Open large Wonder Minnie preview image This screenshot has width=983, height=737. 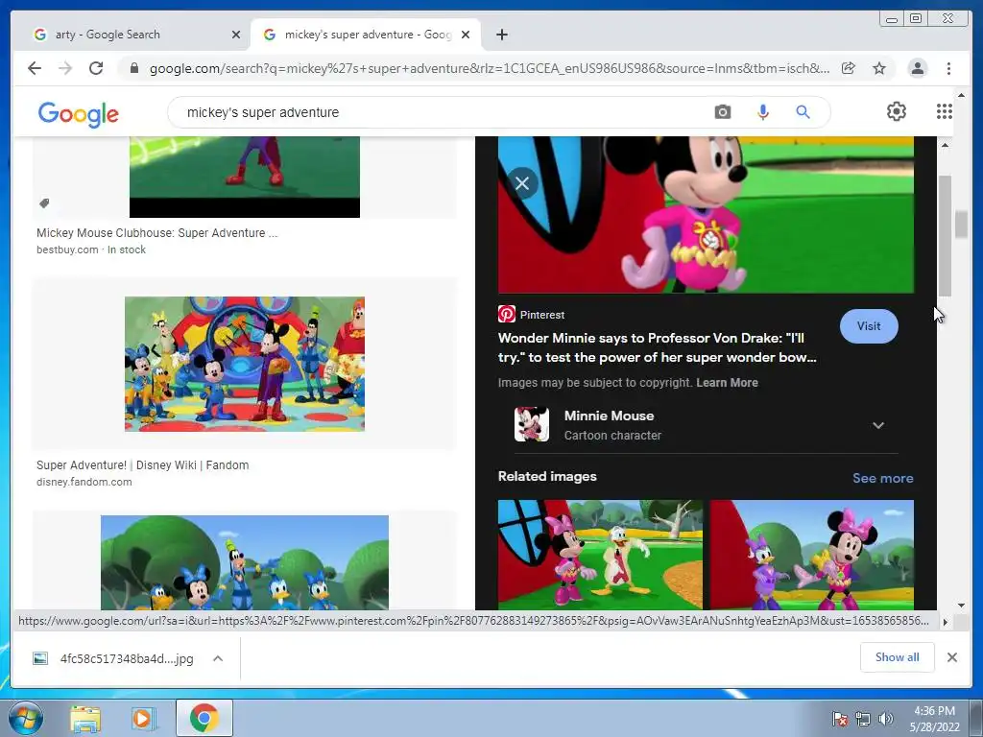click(x=706, y=214)
